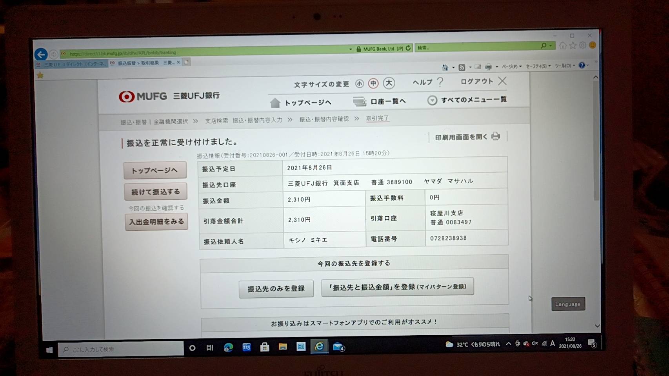Screen dimensions: 669x376
Task: Open Microsoft Edge from the taskbar
Action: [228, 347]
